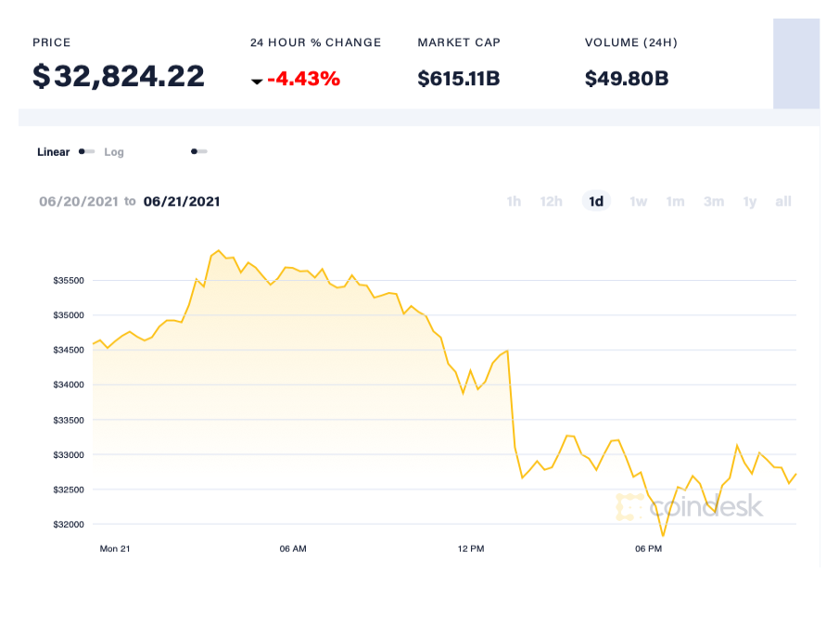Toggle the Linear/Log scale switch
This screenshot has height=623, width=839.
86,151
